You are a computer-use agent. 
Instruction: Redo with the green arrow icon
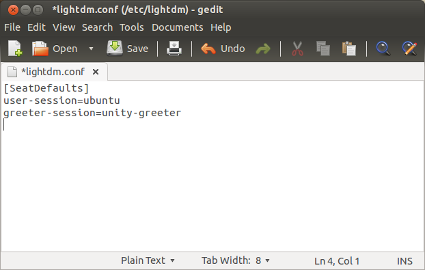tap(263, 49)
